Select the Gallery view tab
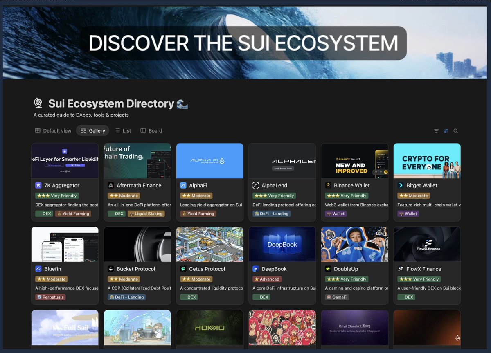 point(93,130)
